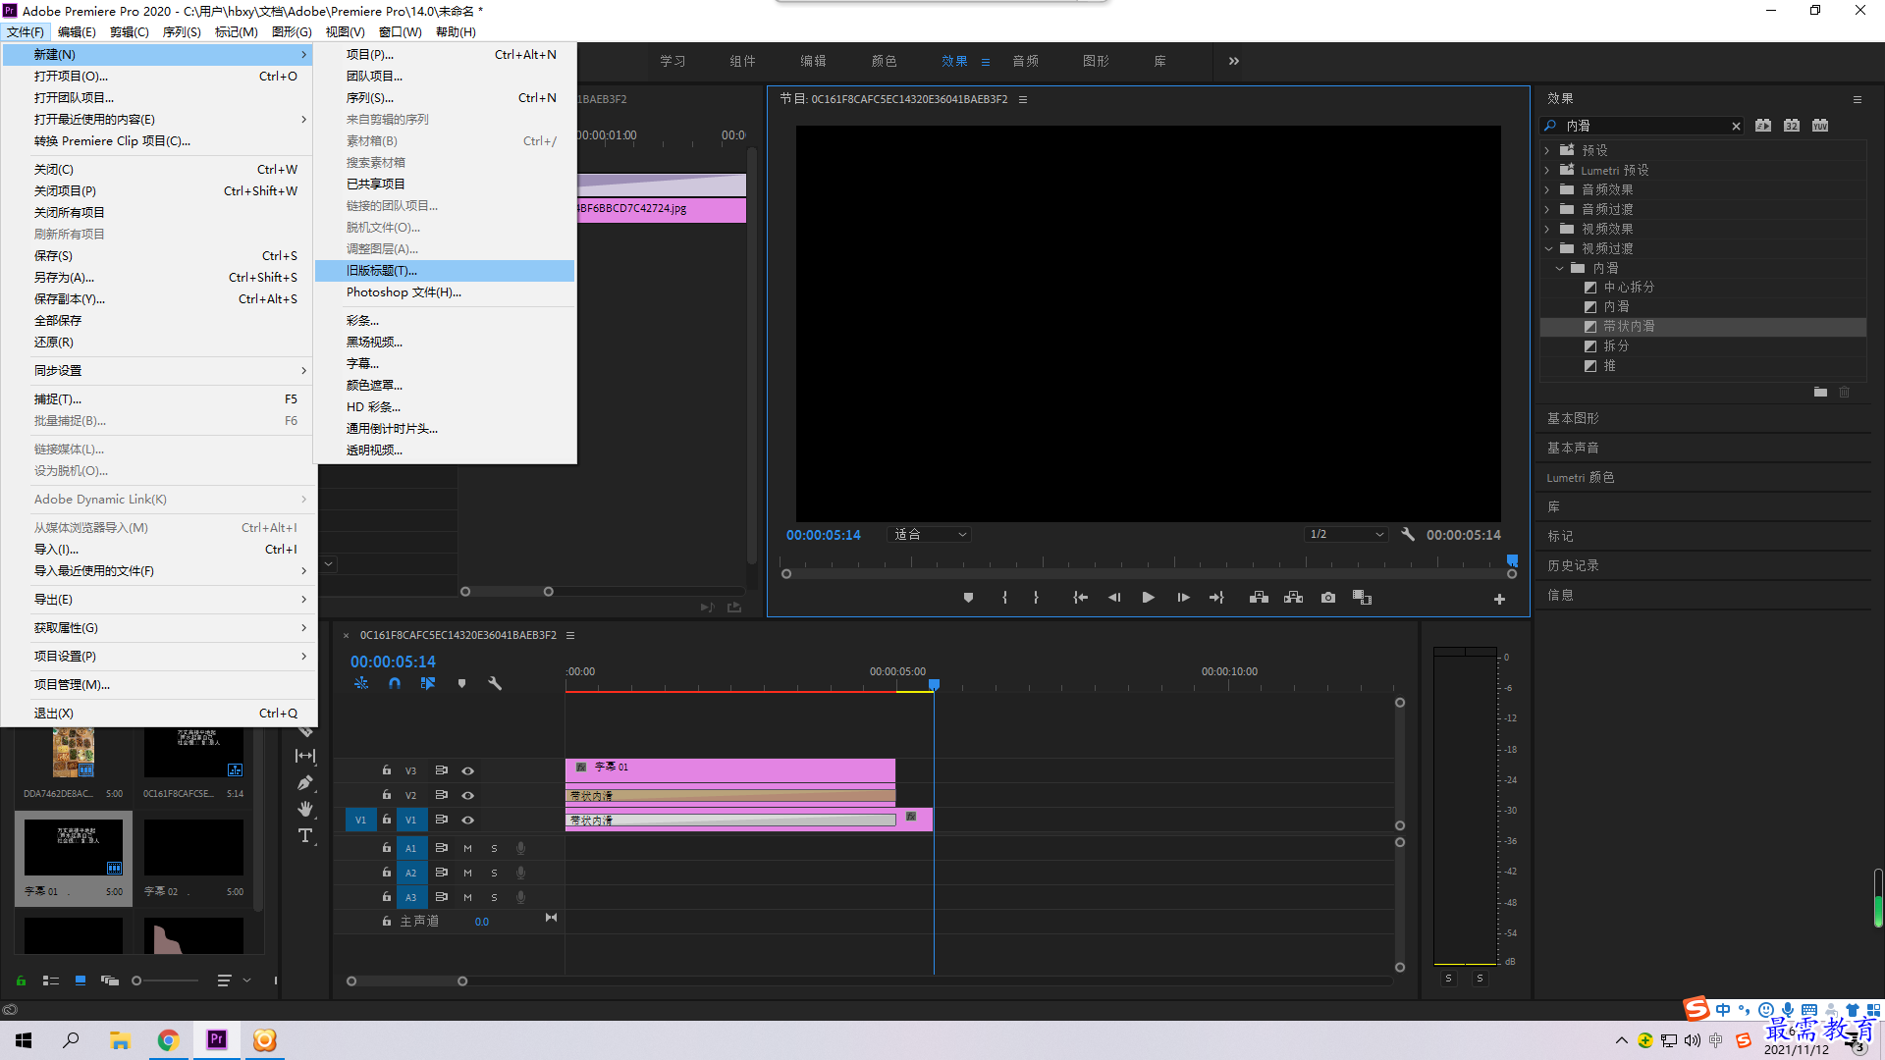Toggle A2 track targeting

(411, 873)
